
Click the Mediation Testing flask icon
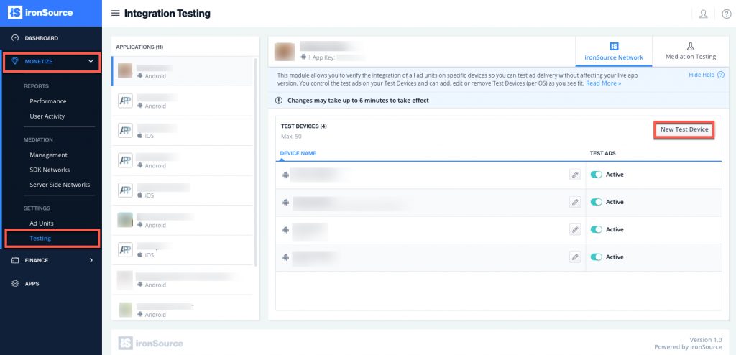point(691,46)
